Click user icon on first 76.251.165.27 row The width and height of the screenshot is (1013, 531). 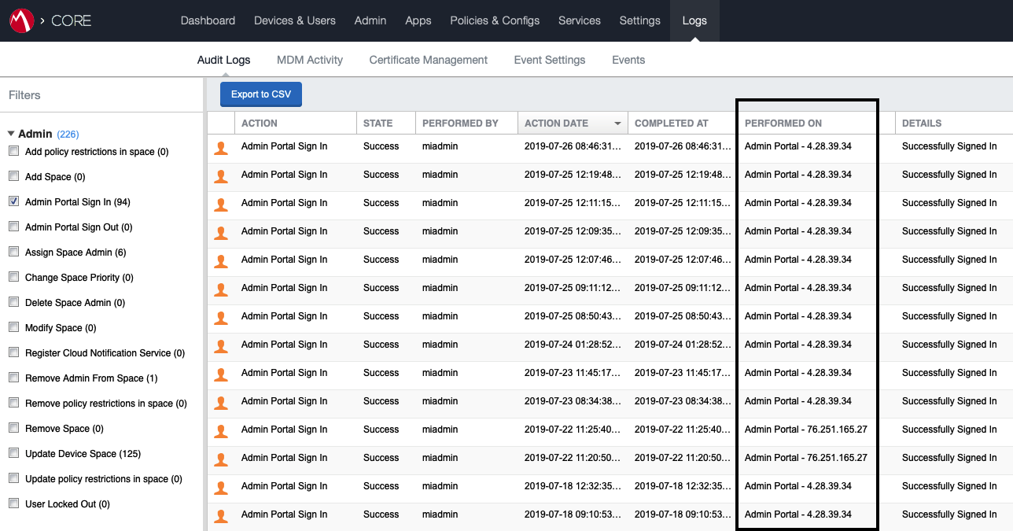(221, 430)
